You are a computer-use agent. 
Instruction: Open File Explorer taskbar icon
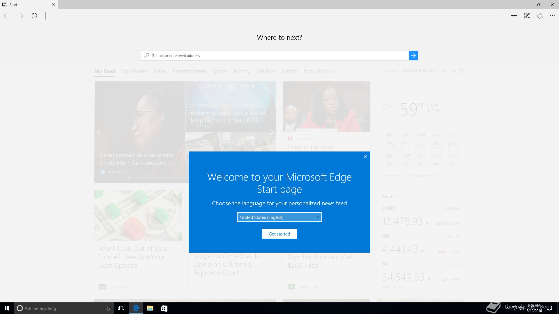tap(150, 308)
